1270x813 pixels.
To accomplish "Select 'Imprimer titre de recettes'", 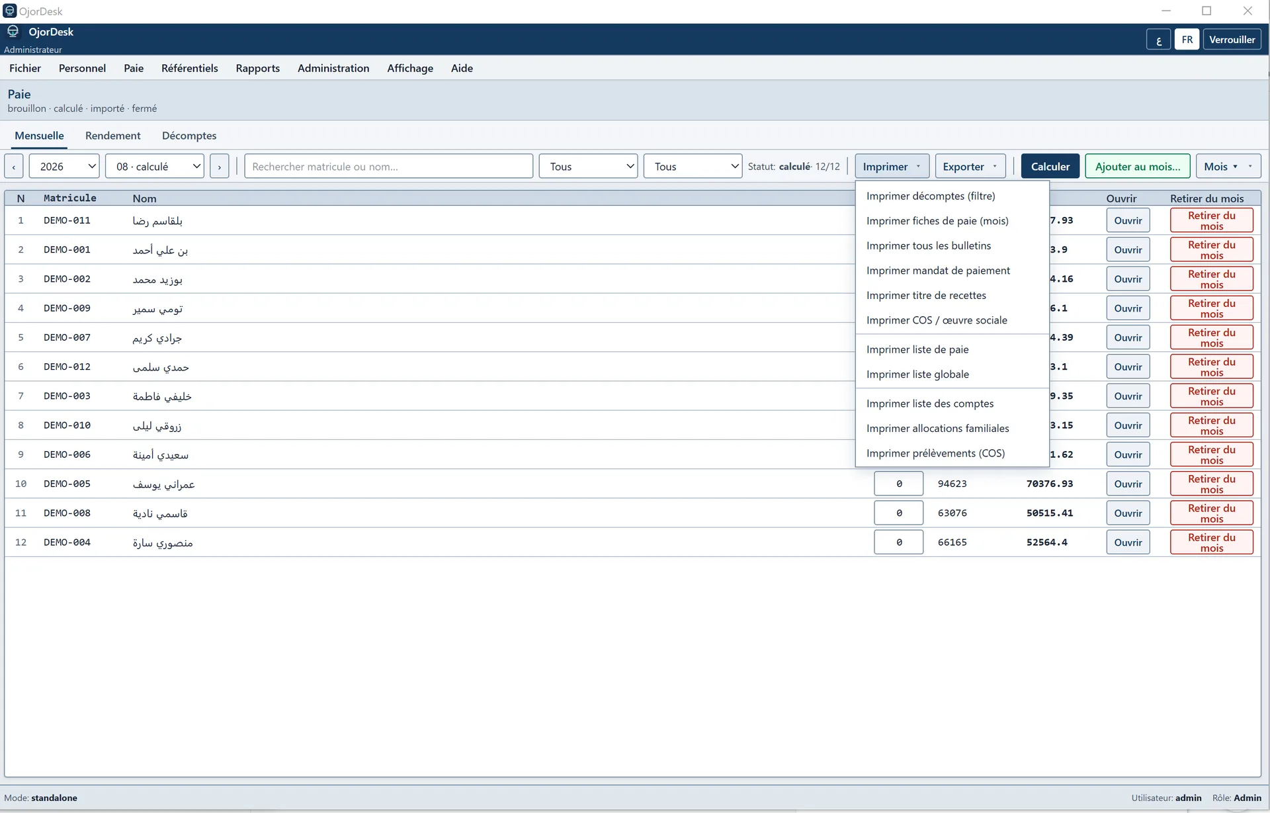I will [952, 295].
